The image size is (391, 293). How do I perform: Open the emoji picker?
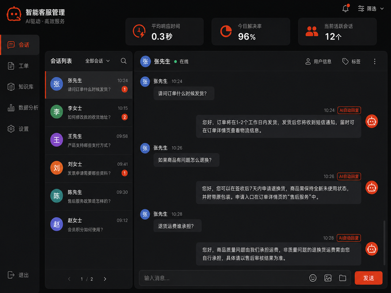(x=313, y=278)
